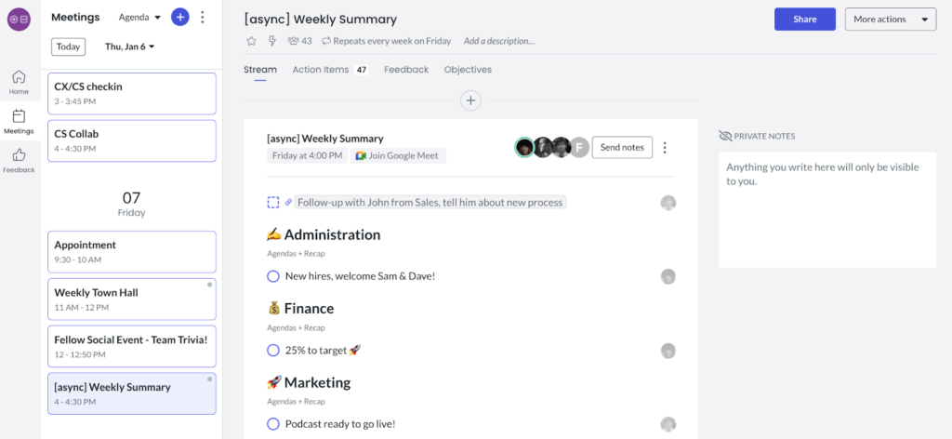This screenshot has width=952, height=439.
Task: Expand the More actions dropdown
Action: (891, 19)
